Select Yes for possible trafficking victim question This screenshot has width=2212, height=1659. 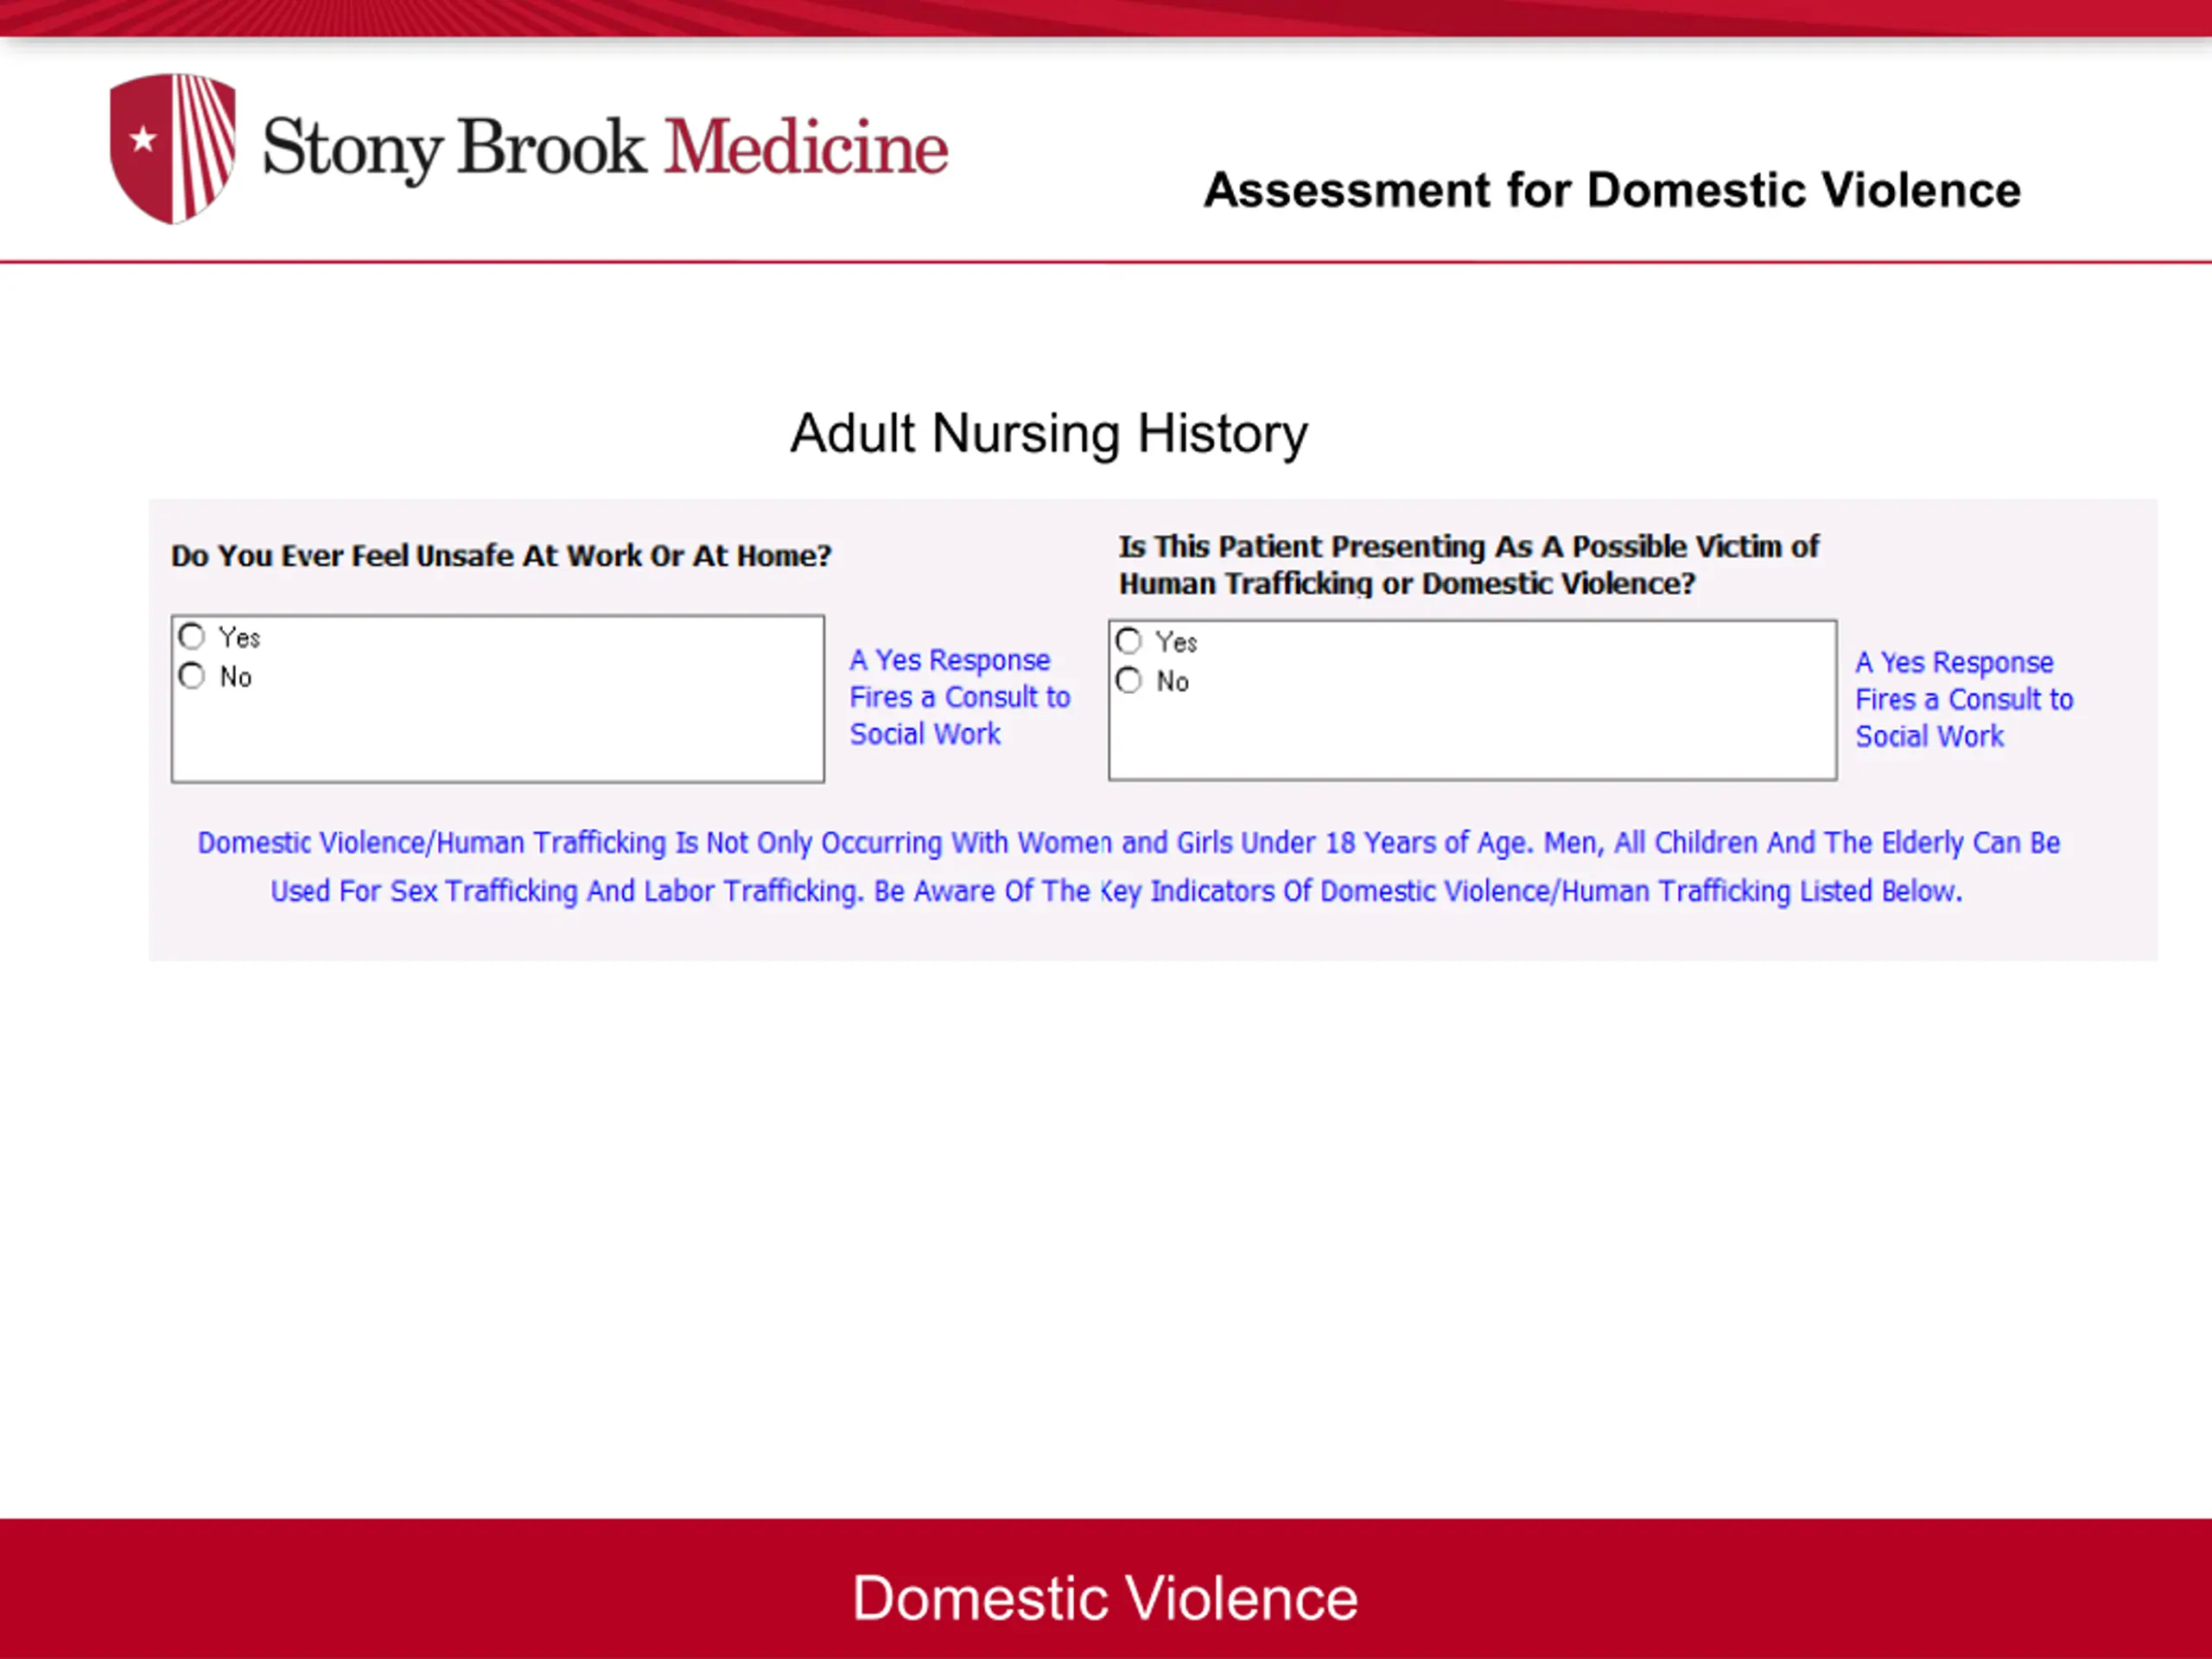click(1129, 641)
